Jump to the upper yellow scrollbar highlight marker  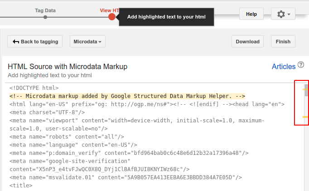[305, 89]
